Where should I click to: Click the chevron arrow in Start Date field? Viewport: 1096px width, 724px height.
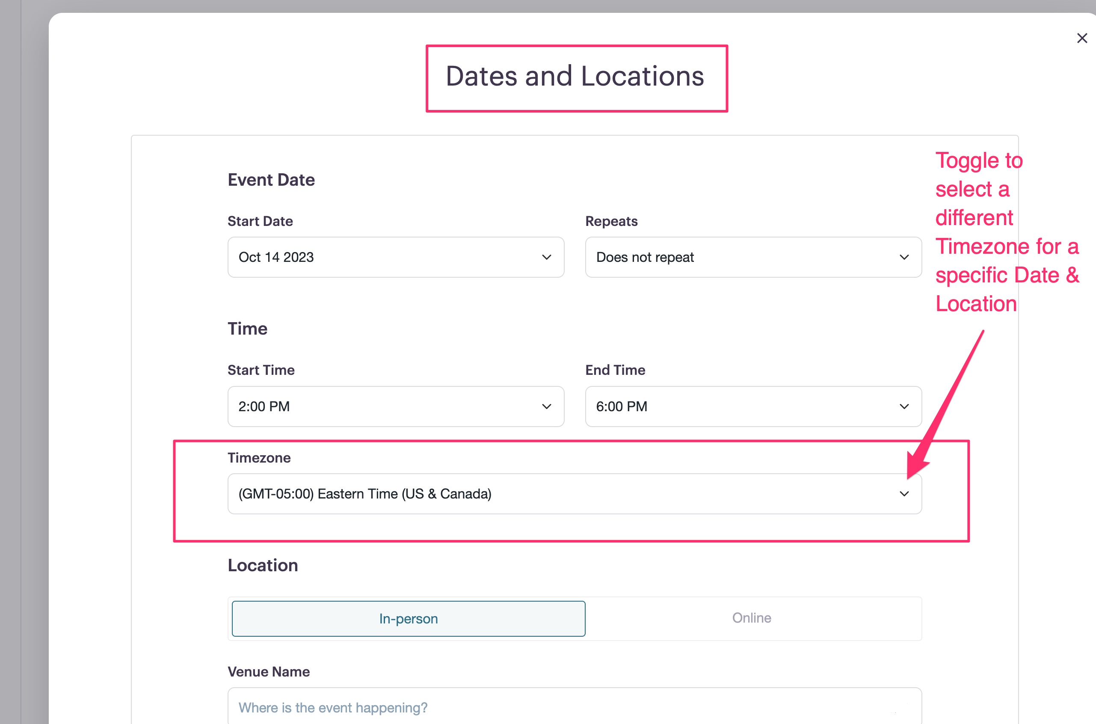[546, 257]
